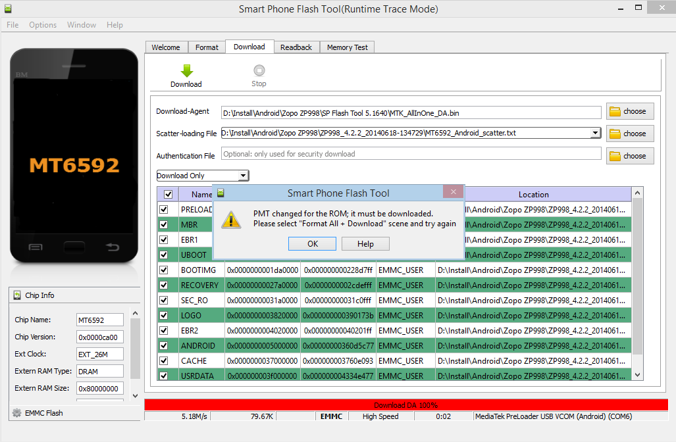The width and height of the screenshot is (676, 442).
Task: Open the Download Only mode dropdown
Action: coord(243,176)
